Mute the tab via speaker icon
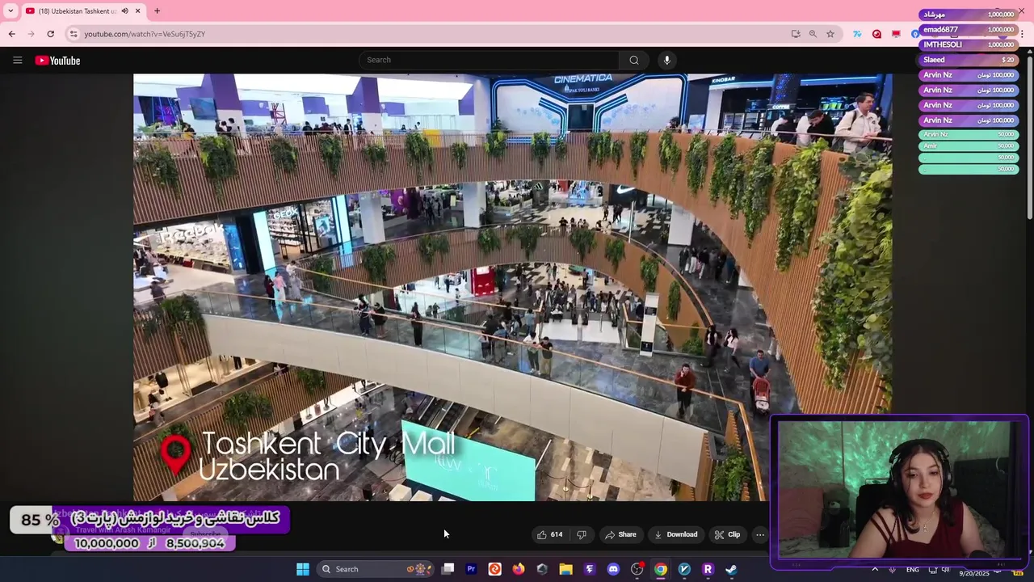The height and width of the screenshot is (582, 1034). (124, 11)
